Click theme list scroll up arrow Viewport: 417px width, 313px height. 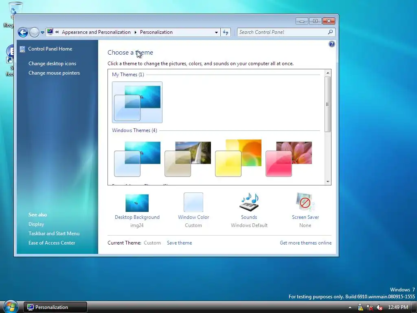[x=328, y=73]
